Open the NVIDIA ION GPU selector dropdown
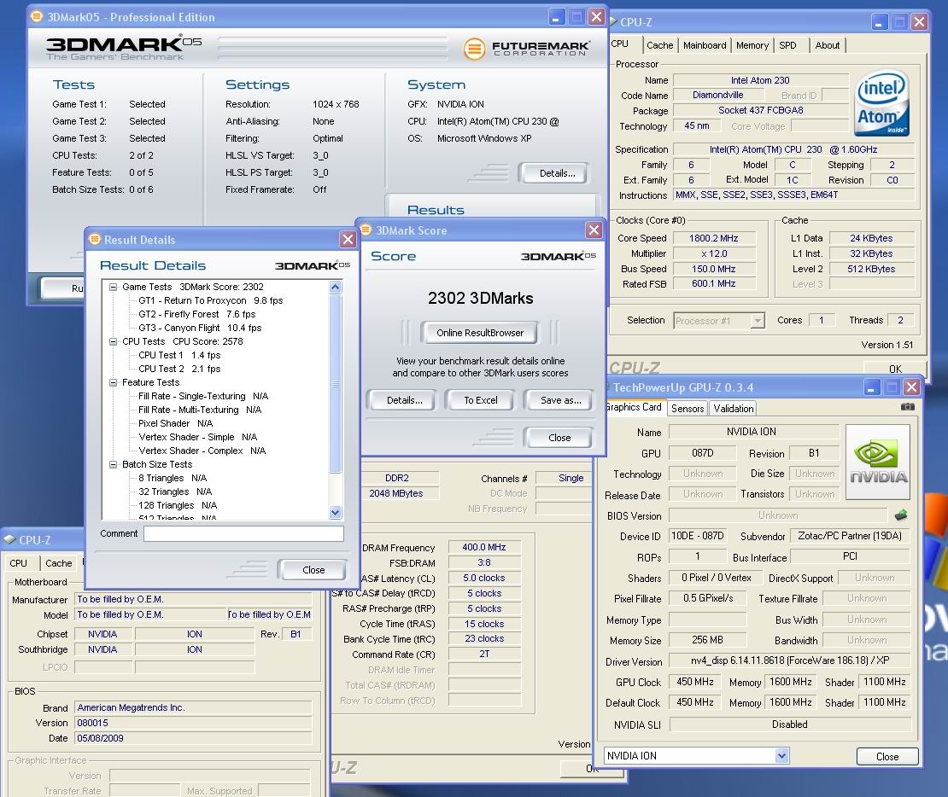The image size is (948, 797). tap(781, 755)
